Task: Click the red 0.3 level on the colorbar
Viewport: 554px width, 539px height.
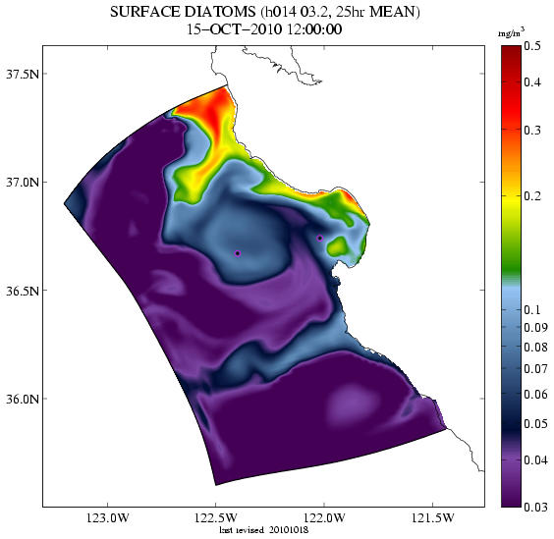Action: [511, 130]
